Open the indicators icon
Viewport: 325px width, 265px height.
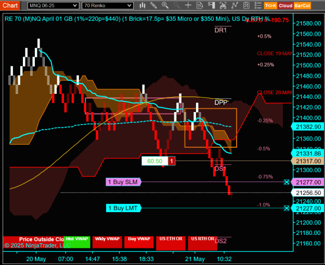[223, 6]
